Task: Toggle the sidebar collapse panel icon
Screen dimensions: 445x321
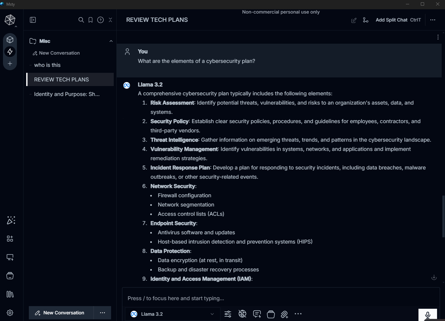Action: 33,20
